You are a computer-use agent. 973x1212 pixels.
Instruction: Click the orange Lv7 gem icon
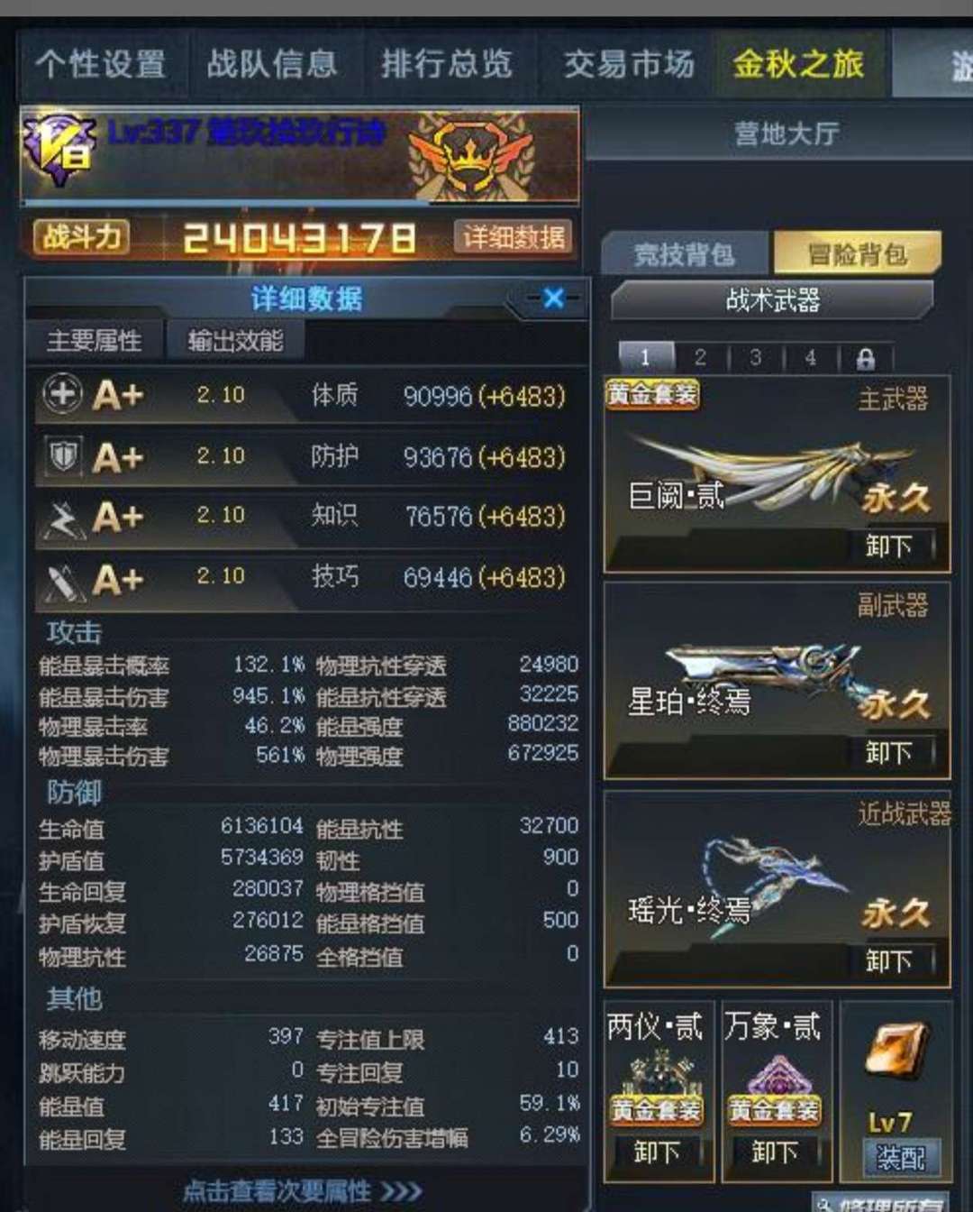(897, 1051)
